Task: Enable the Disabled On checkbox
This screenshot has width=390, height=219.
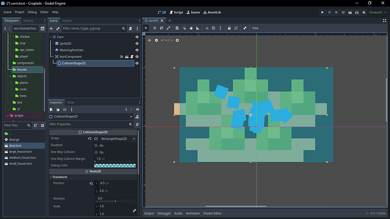Action: 96,145
